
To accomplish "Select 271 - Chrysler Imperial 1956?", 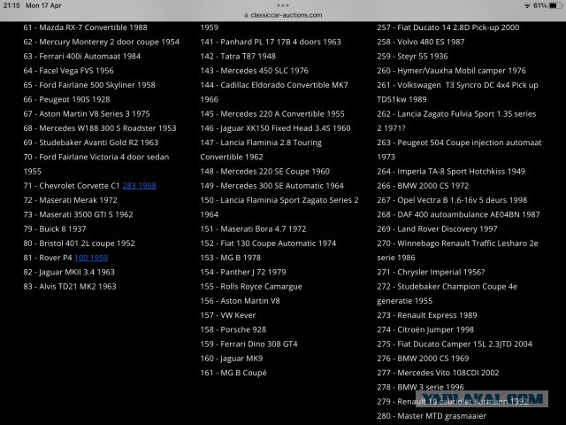I will pos(431,272).
